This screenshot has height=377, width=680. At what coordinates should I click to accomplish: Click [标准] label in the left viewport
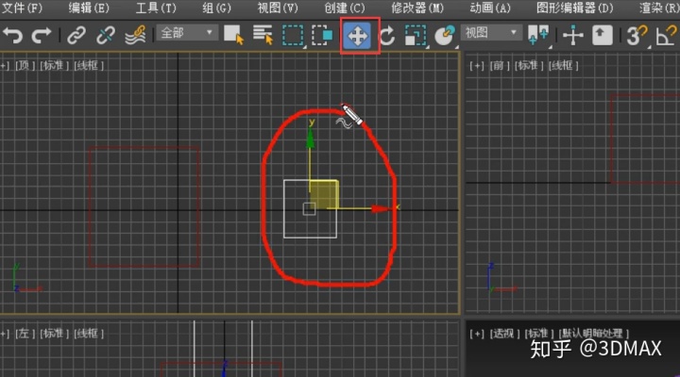(x=54, y=334)
